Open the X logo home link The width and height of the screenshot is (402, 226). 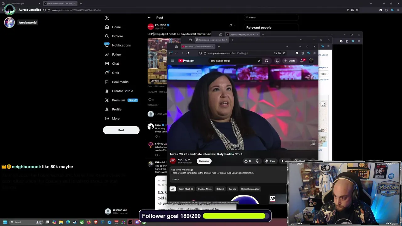click(107, 18)
